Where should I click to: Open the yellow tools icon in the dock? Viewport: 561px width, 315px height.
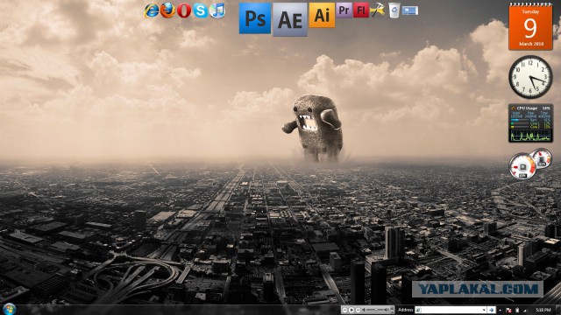[x=377, y=10]
